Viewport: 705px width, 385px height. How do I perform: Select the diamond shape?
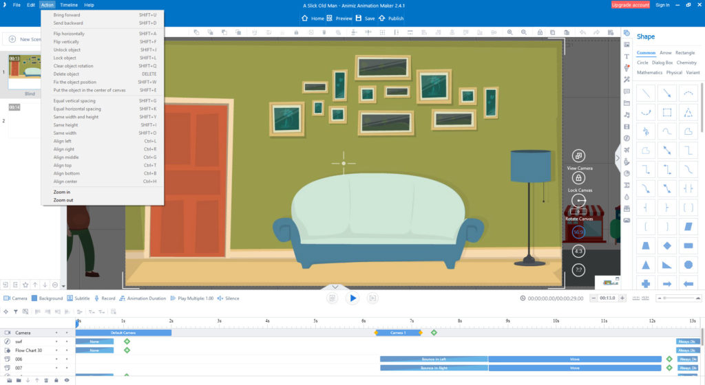pyautogui.click(x=666, y=245)
